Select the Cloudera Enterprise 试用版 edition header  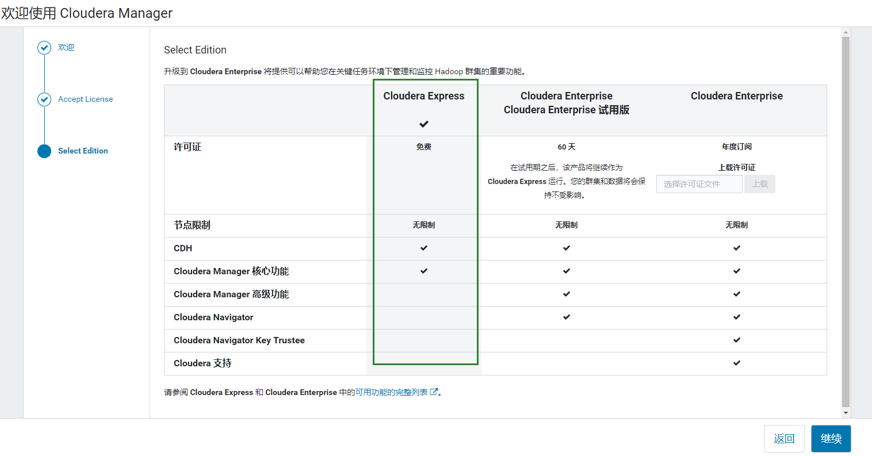coord(567,103)
